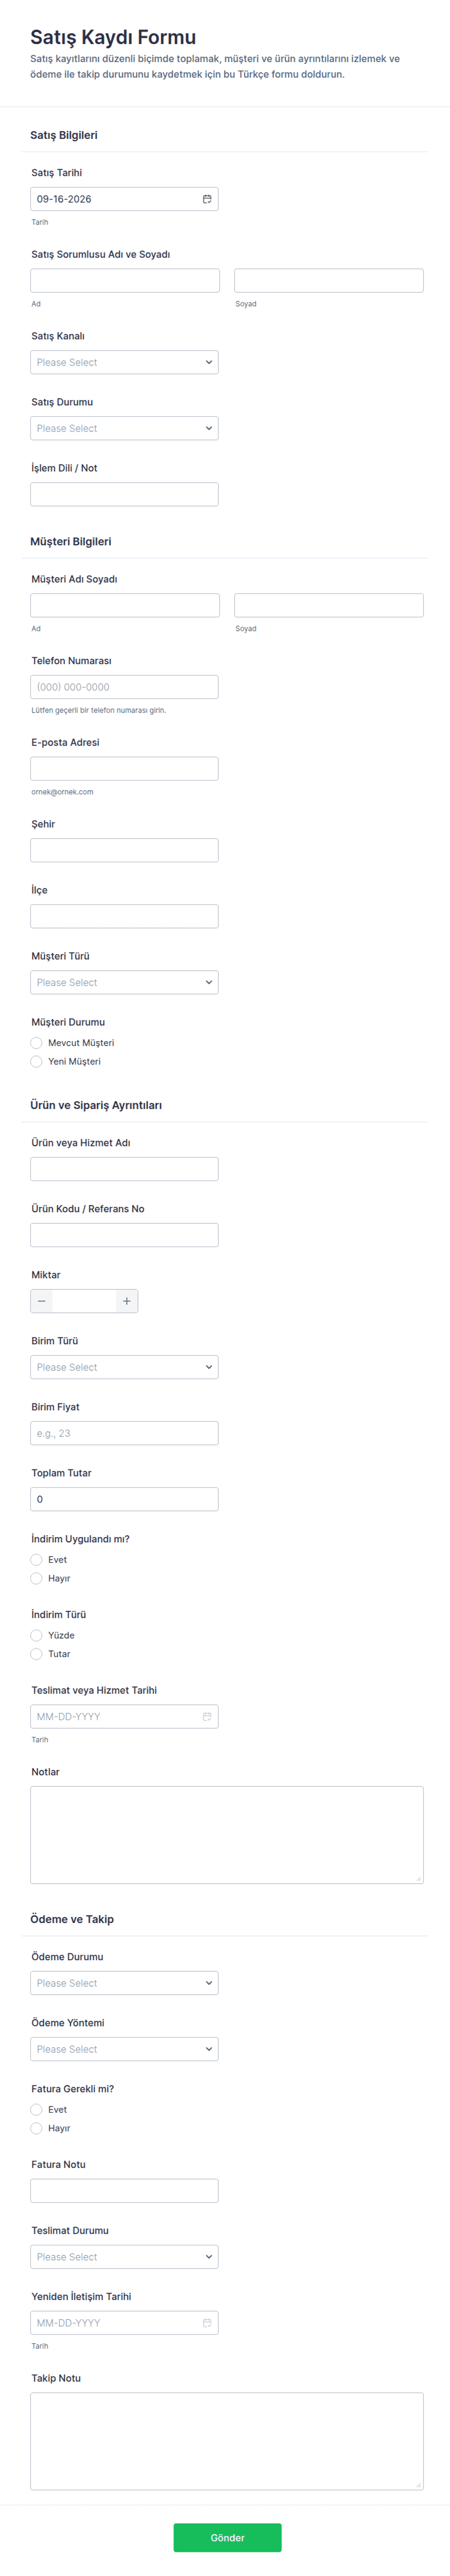Open the Ödeme Yöntemi dropdown
The width and height of the screenshot is (450, 2576).
click(124, 2049)
